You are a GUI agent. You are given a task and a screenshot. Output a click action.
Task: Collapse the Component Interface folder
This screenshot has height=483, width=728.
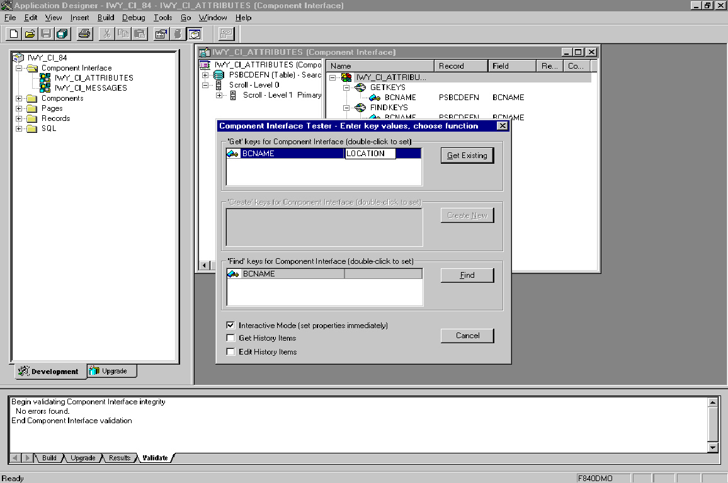tap(19, 68)
